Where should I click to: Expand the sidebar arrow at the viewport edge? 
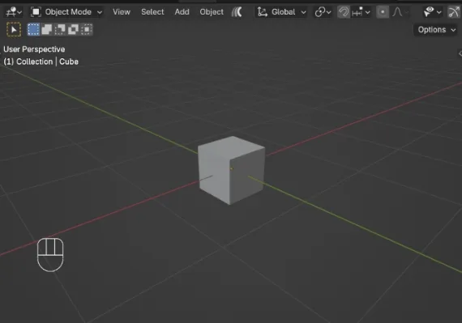pos(460,53)
